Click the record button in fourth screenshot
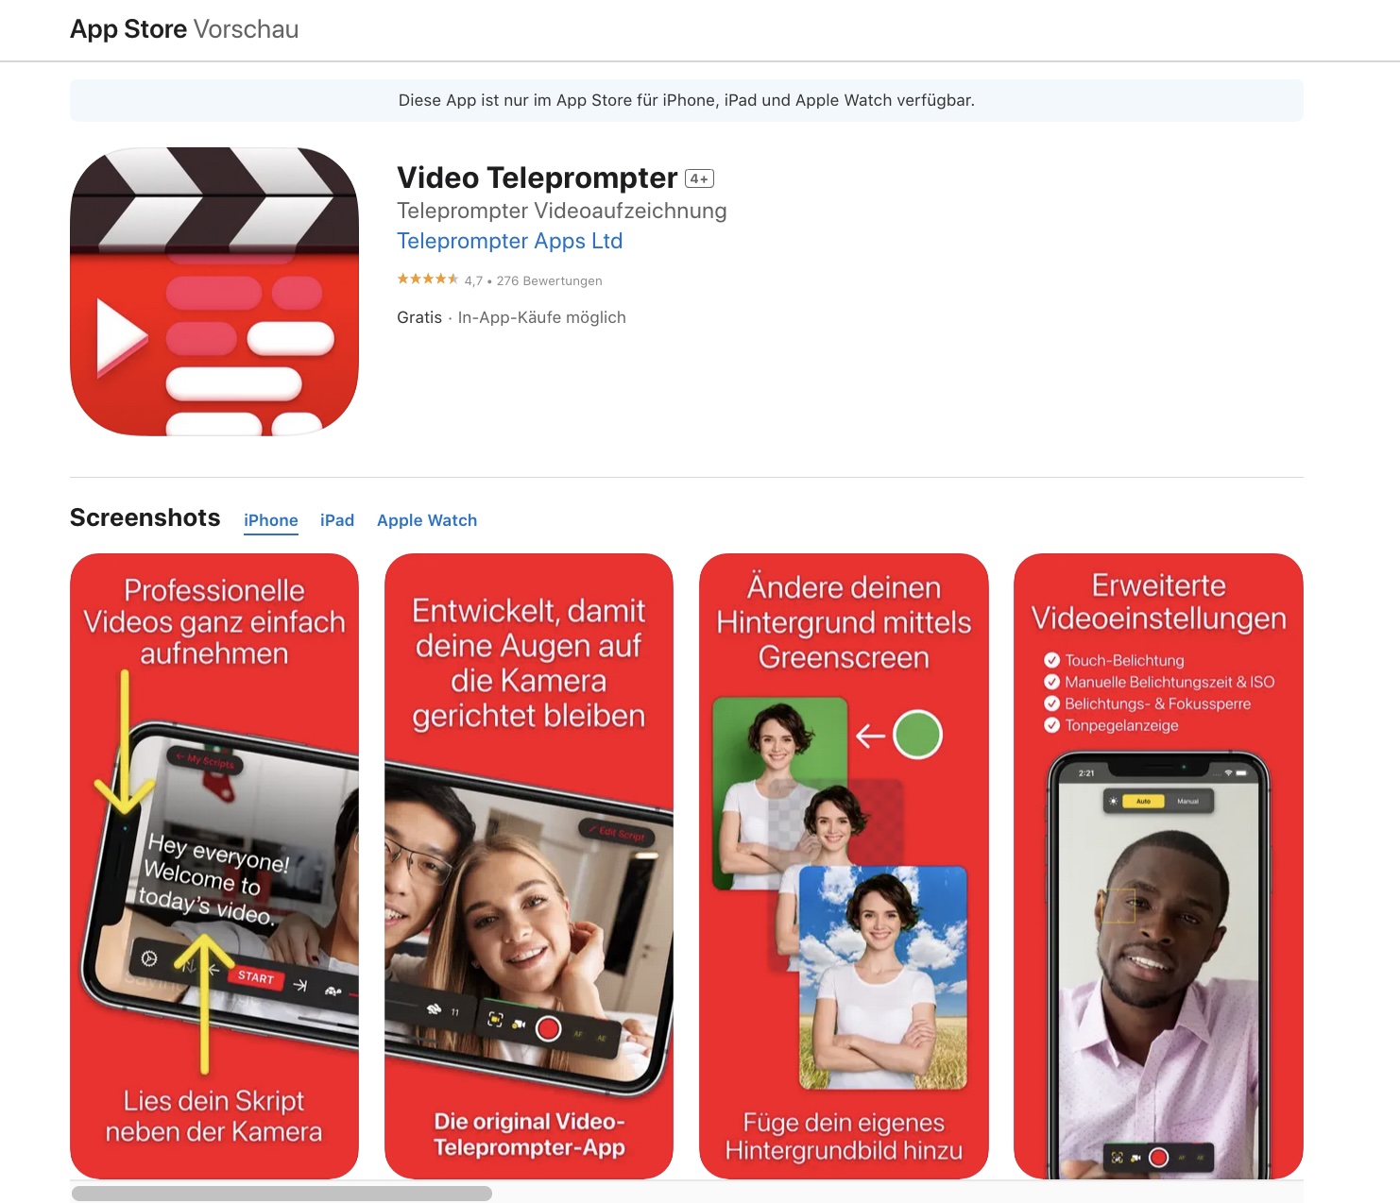 (x=1159, y=1157)
